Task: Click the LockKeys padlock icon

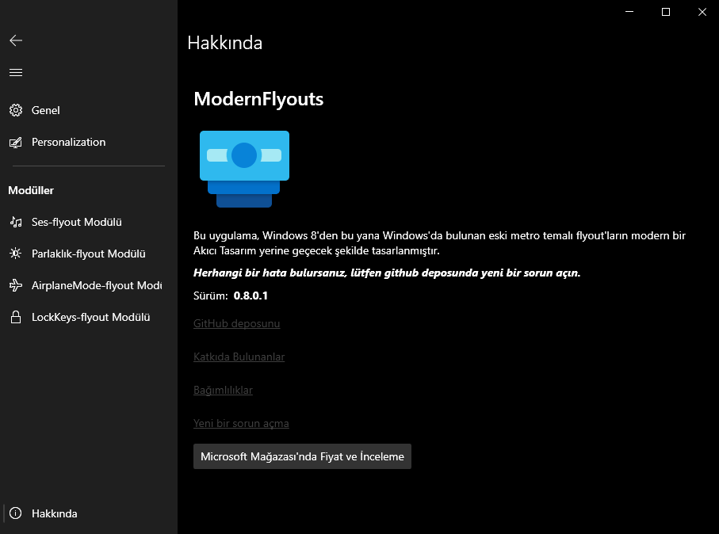Action: coord(16,317)
